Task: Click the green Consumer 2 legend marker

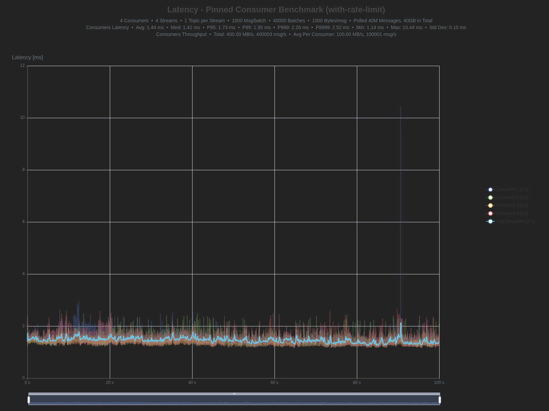Action: [x=490, y=197]
